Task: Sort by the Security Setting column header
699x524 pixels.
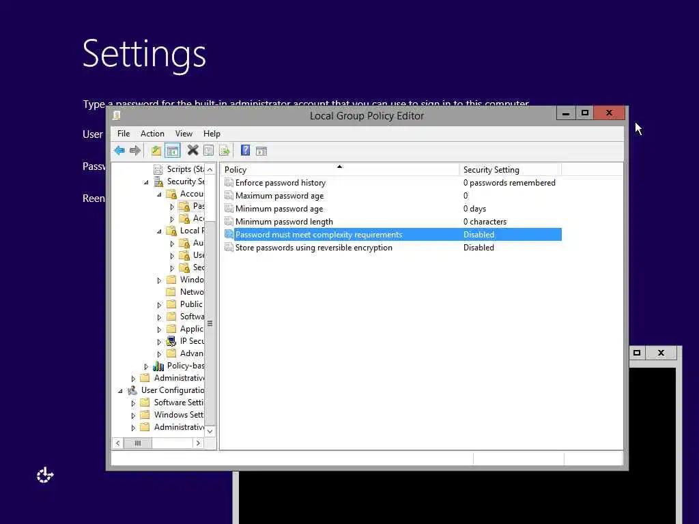Action: tap(511, 170)
